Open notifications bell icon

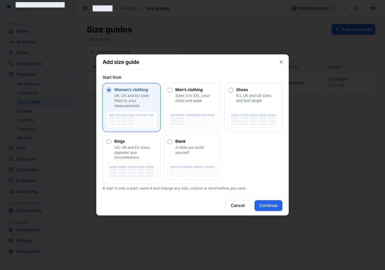pos(356,8)
